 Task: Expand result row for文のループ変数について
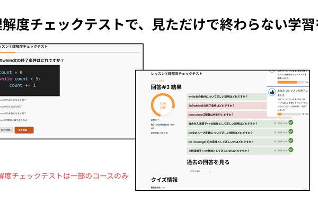pos(239,133)
